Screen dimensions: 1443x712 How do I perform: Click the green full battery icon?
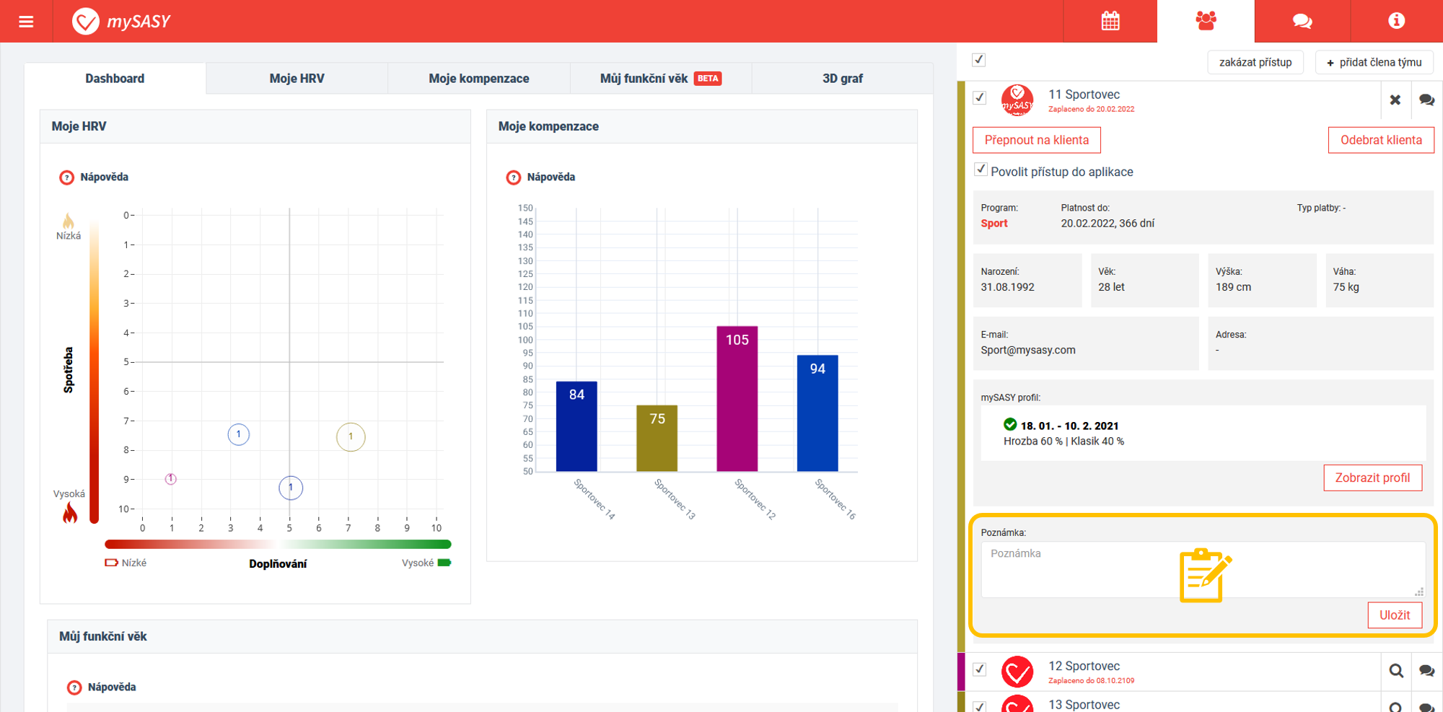pyautogui.click(x=444, y=563)
